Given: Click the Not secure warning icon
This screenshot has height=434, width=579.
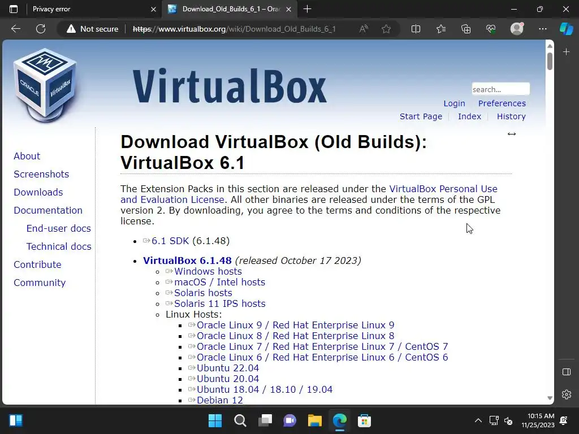Looking at the screenshot, I should [x=71, y=29].
